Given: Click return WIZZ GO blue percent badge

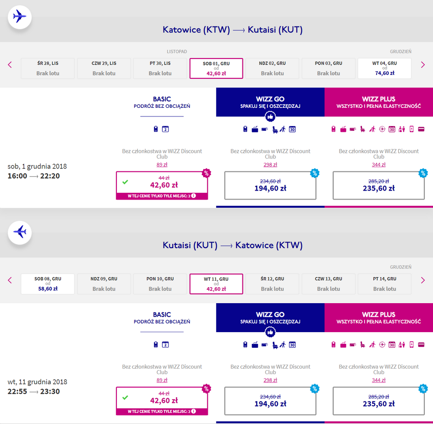Looking at the screenshot, I should pos(314,388).
